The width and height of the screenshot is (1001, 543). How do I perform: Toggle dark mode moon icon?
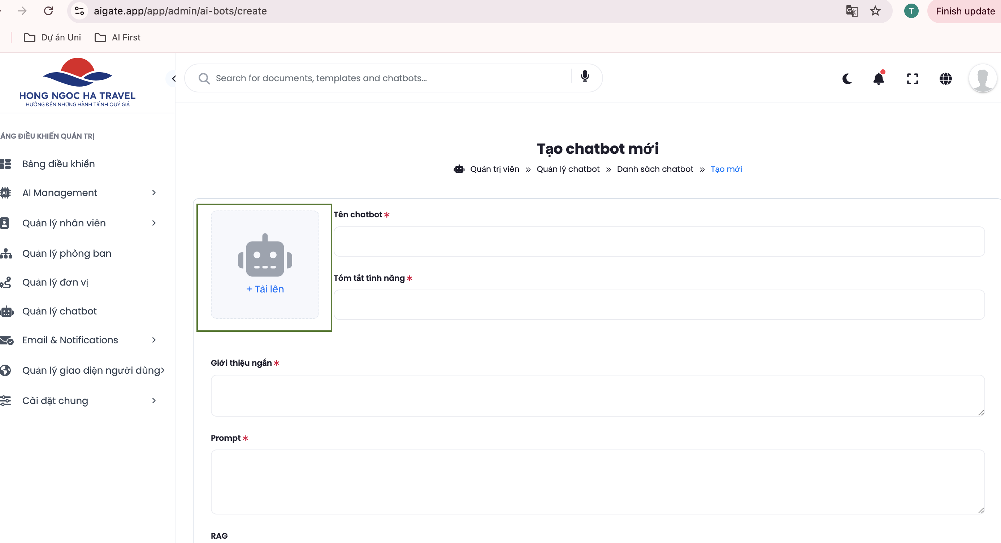[847, 79]
